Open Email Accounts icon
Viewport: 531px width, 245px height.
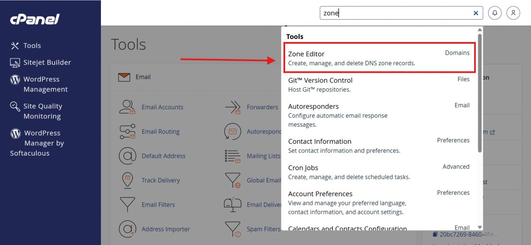(127, 107)
